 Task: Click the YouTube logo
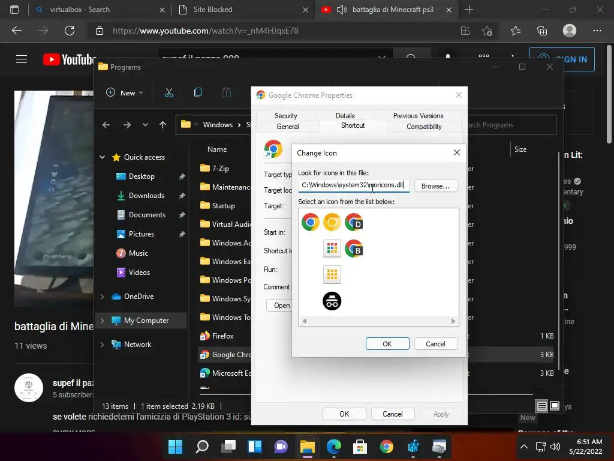click(x=70, y=59)
